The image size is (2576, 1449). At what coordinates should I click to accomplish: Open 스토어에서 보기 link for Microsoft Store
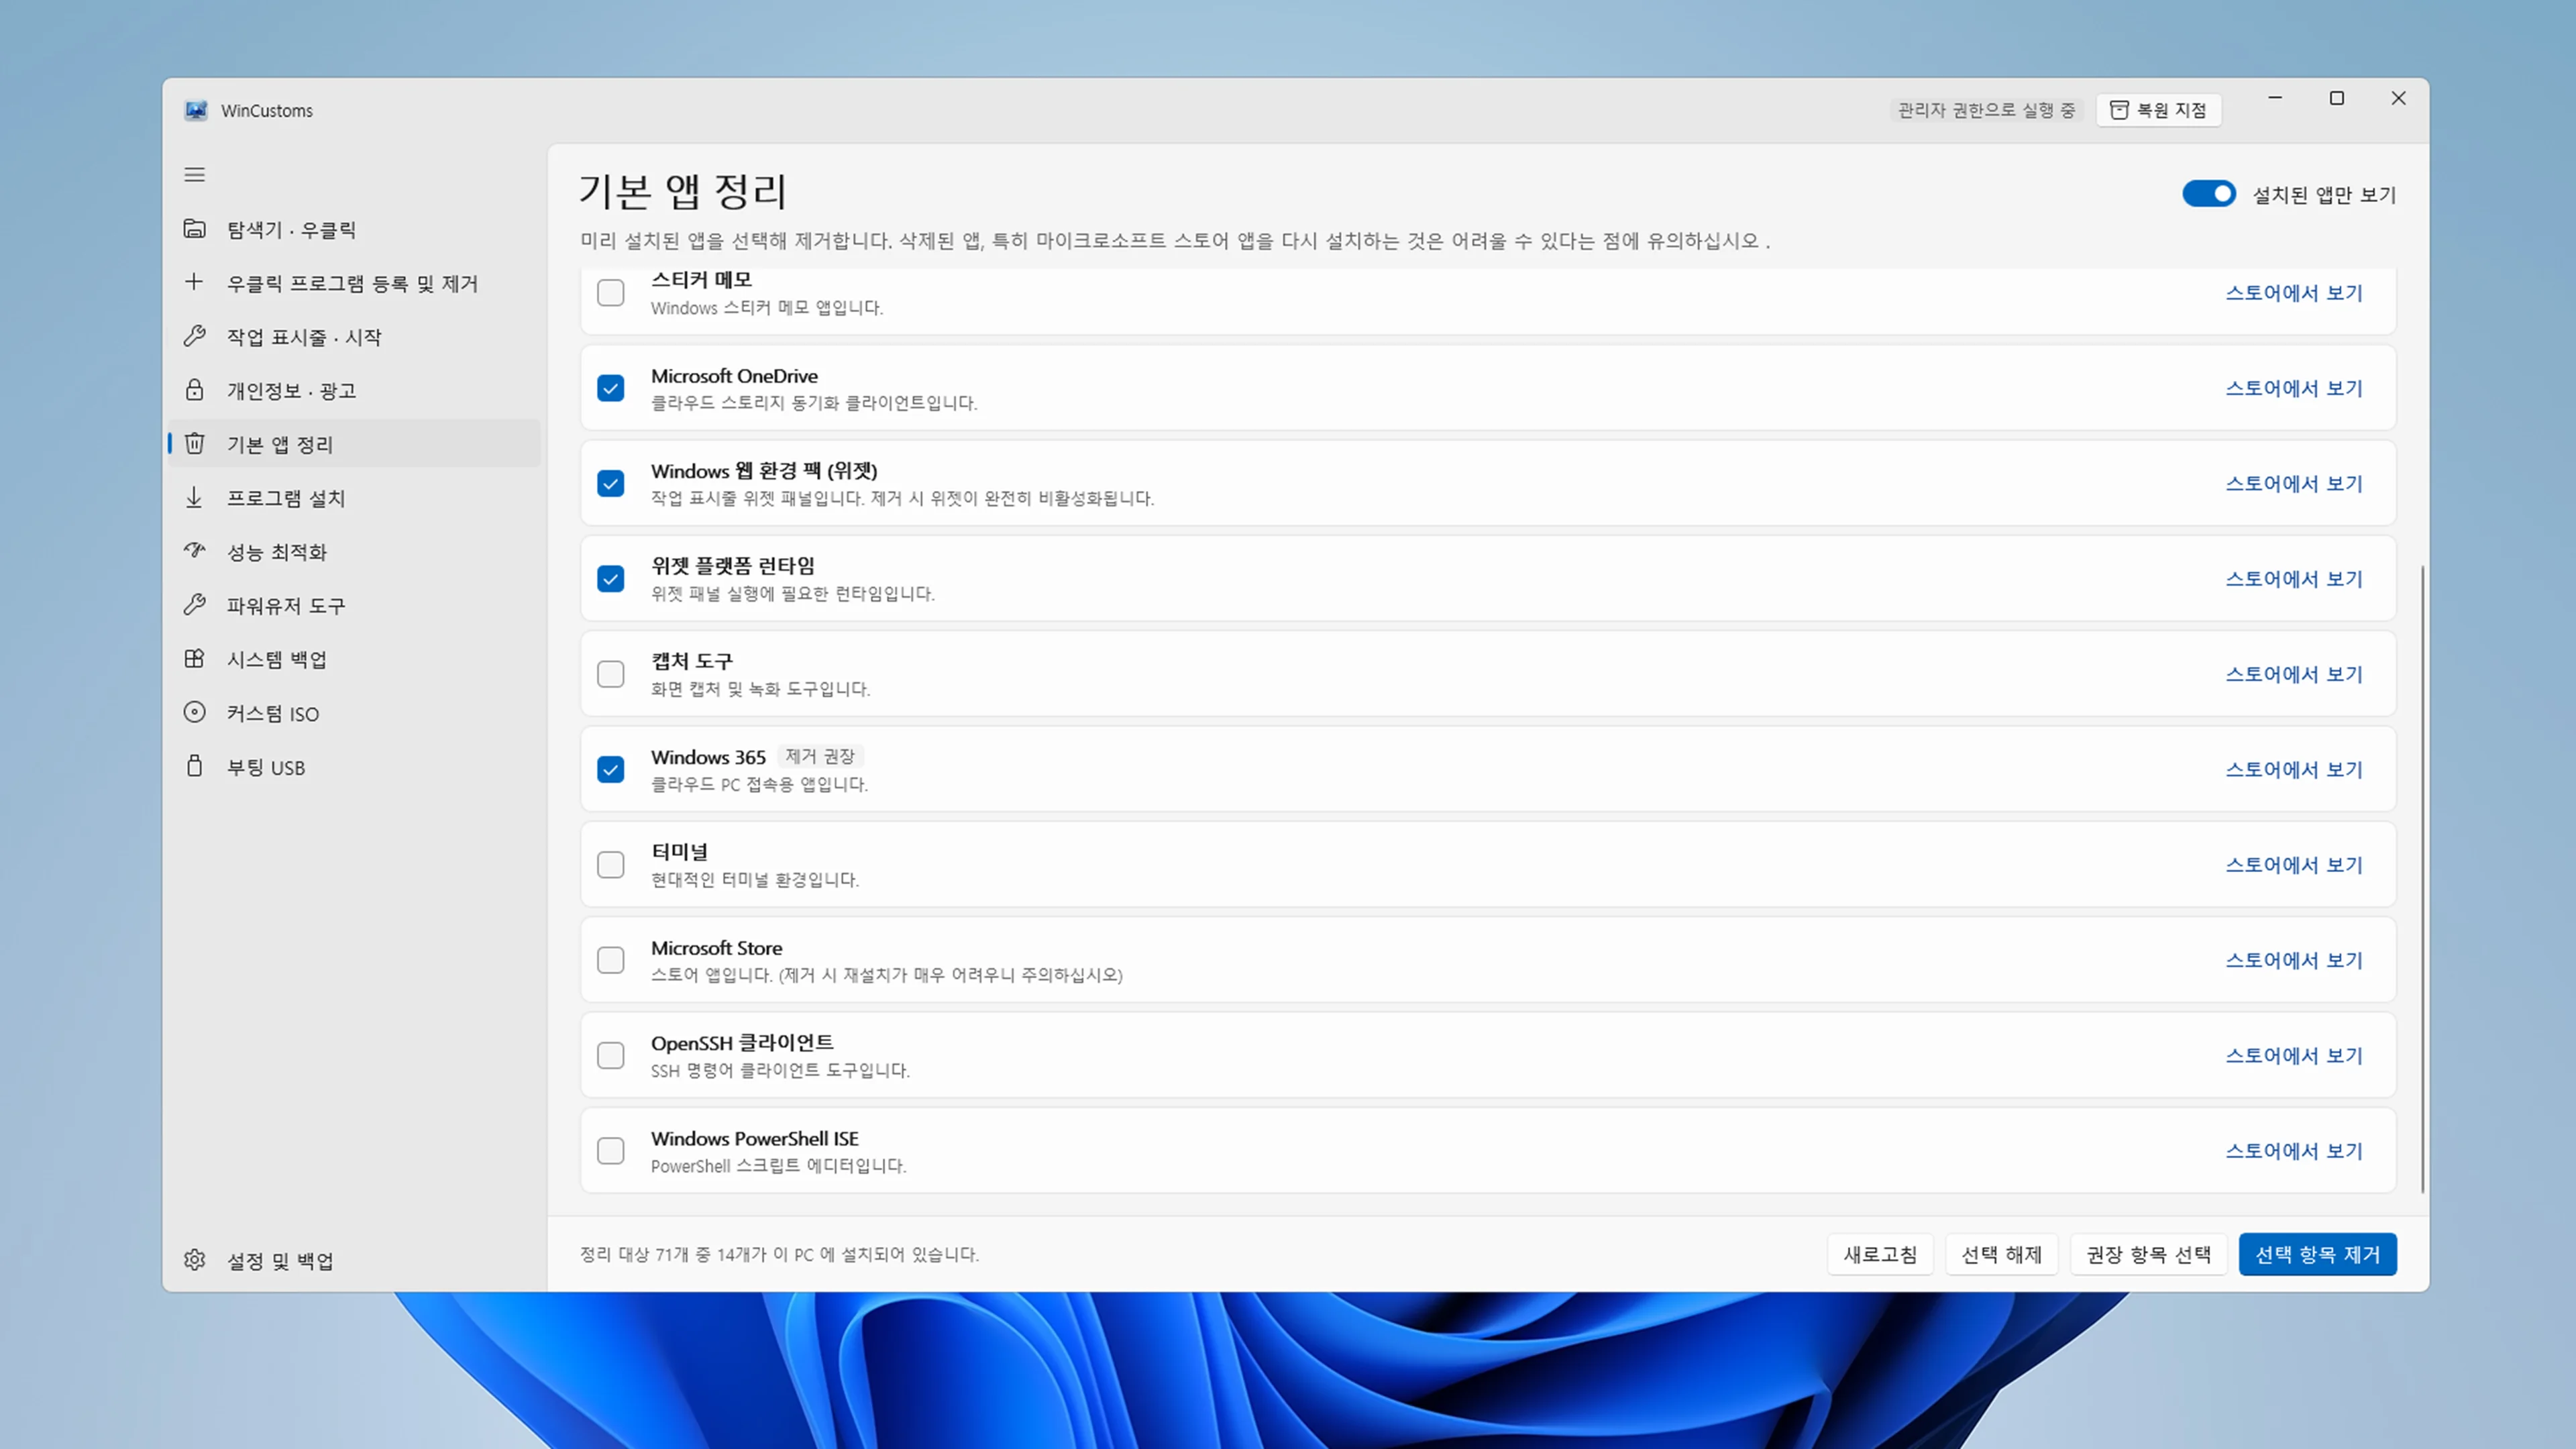coord(2294,960)
